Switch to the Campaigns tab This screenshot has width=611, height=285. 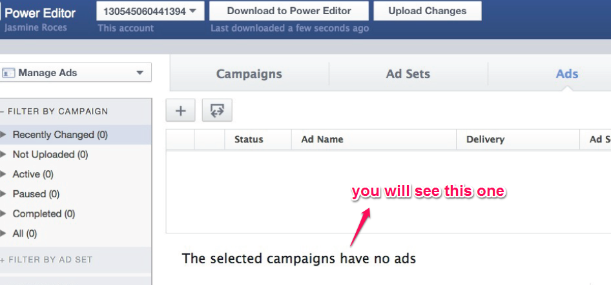point(249,74)
